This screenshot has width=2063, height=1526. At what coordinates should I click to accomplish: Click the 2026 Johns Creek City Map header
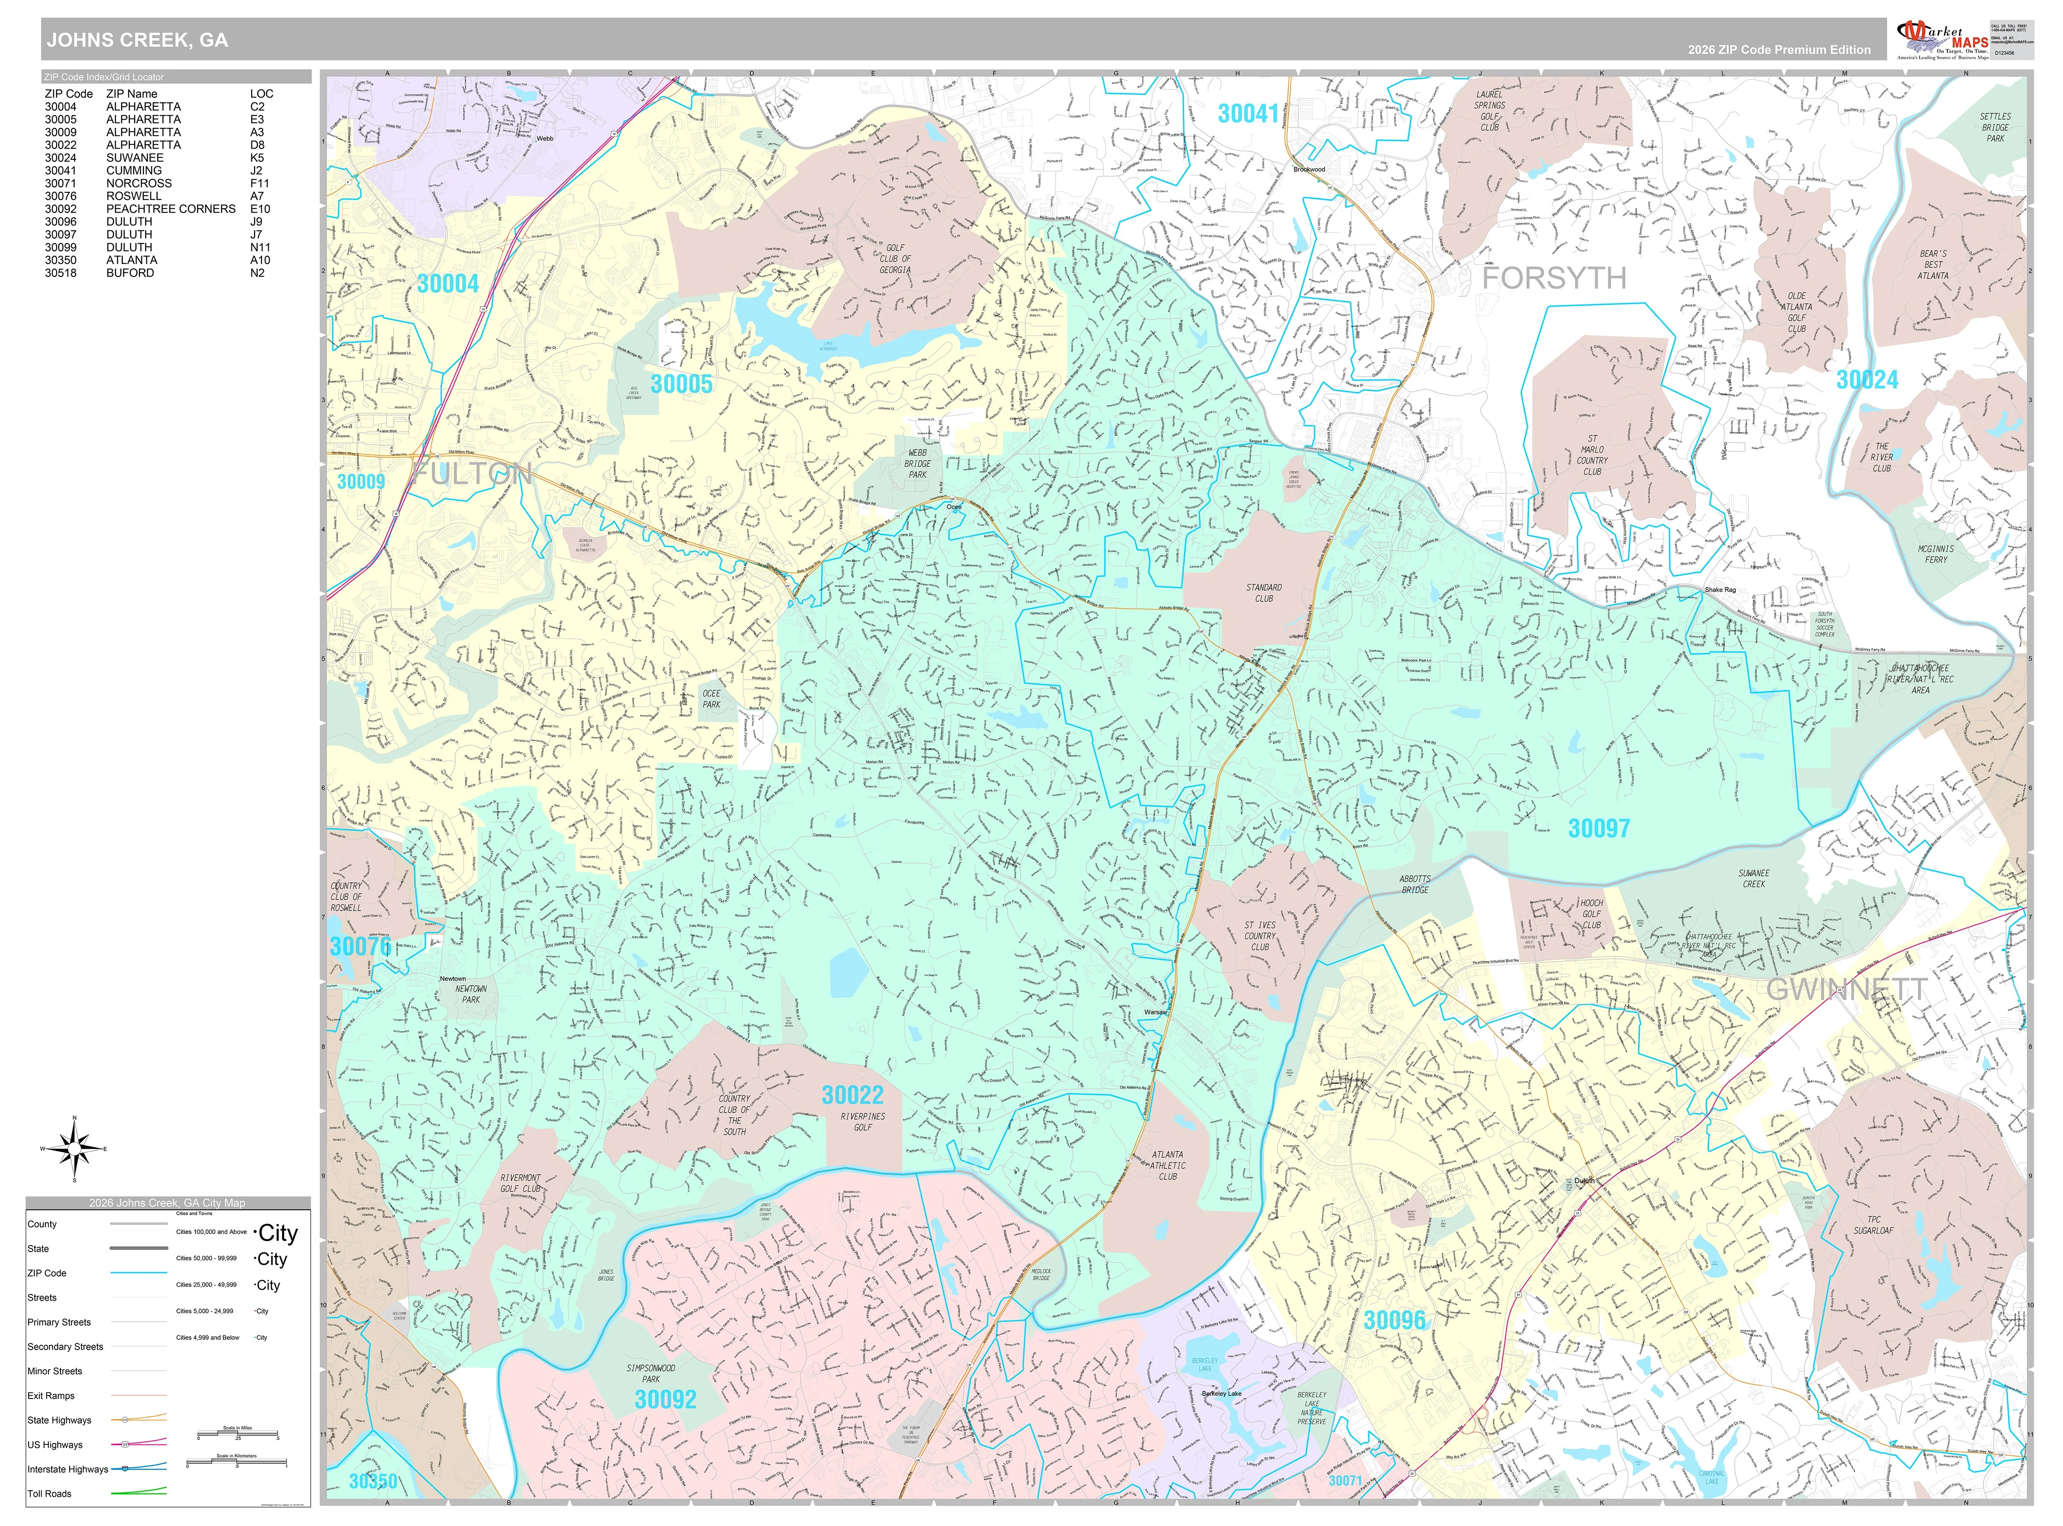[x=168, y=1203]
